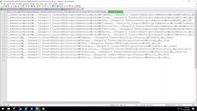Click the ApsDatabaseName header text
The image size is (197, 111).
tap(28, 12)
